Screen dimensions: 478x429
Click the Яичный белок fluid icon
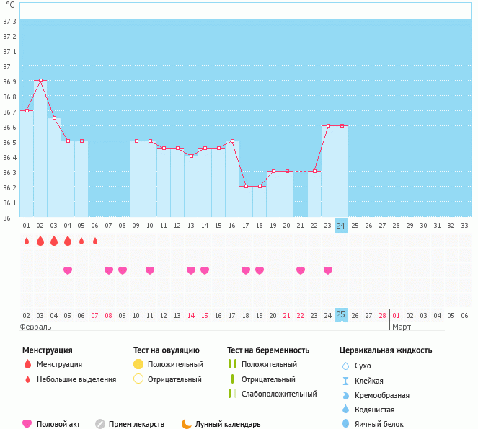(x=345, y=424)
